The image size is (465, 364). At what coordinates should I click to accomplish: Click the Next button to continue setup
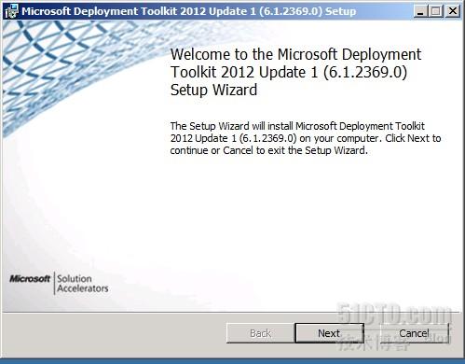tap(329, 333)
